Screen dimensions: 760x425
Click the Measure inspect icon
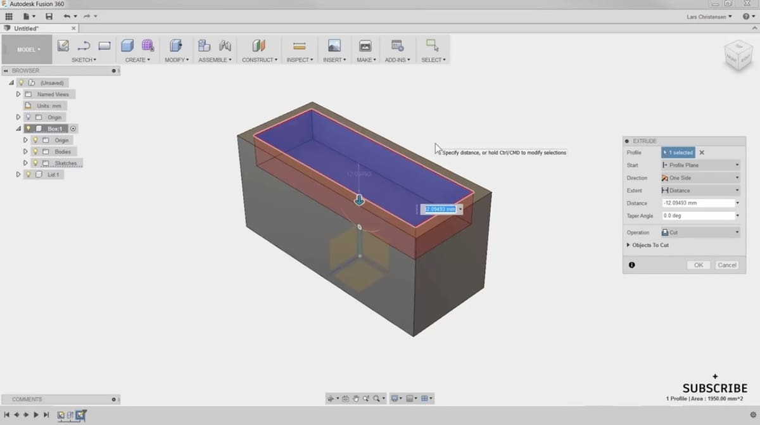pos(299,46)
